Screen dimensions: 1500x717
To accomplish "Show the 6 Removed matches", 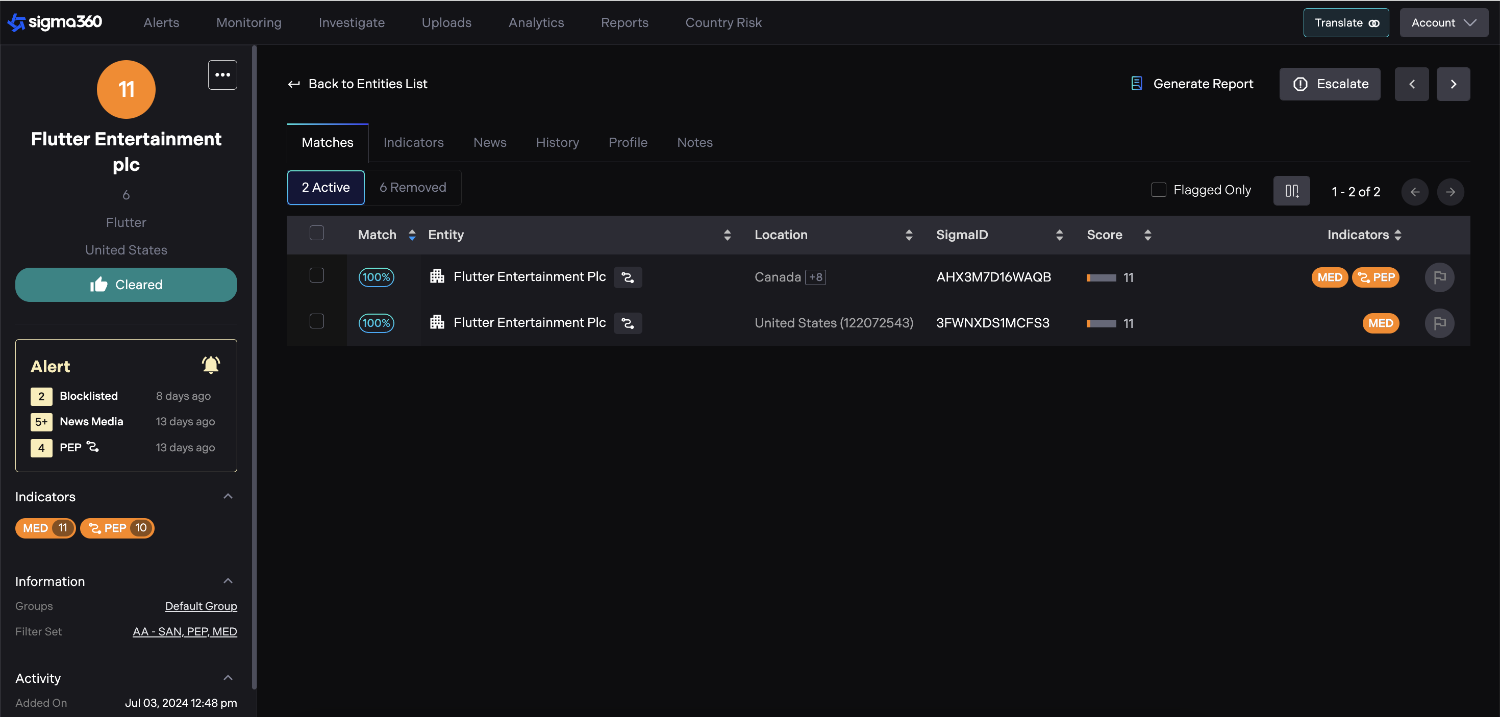I will point(413,187).
